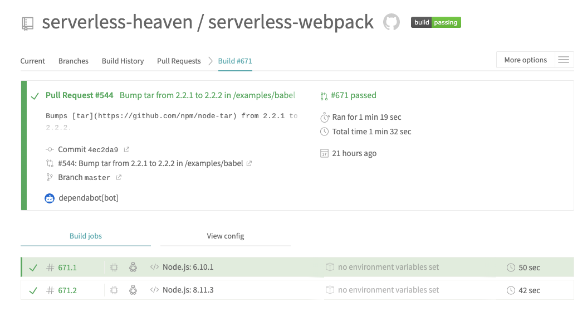
Task: Click the box icon in job 671.2 environment column
Action: pos(330,290)
